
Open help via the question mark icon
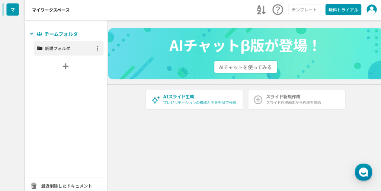pos(278,10)
